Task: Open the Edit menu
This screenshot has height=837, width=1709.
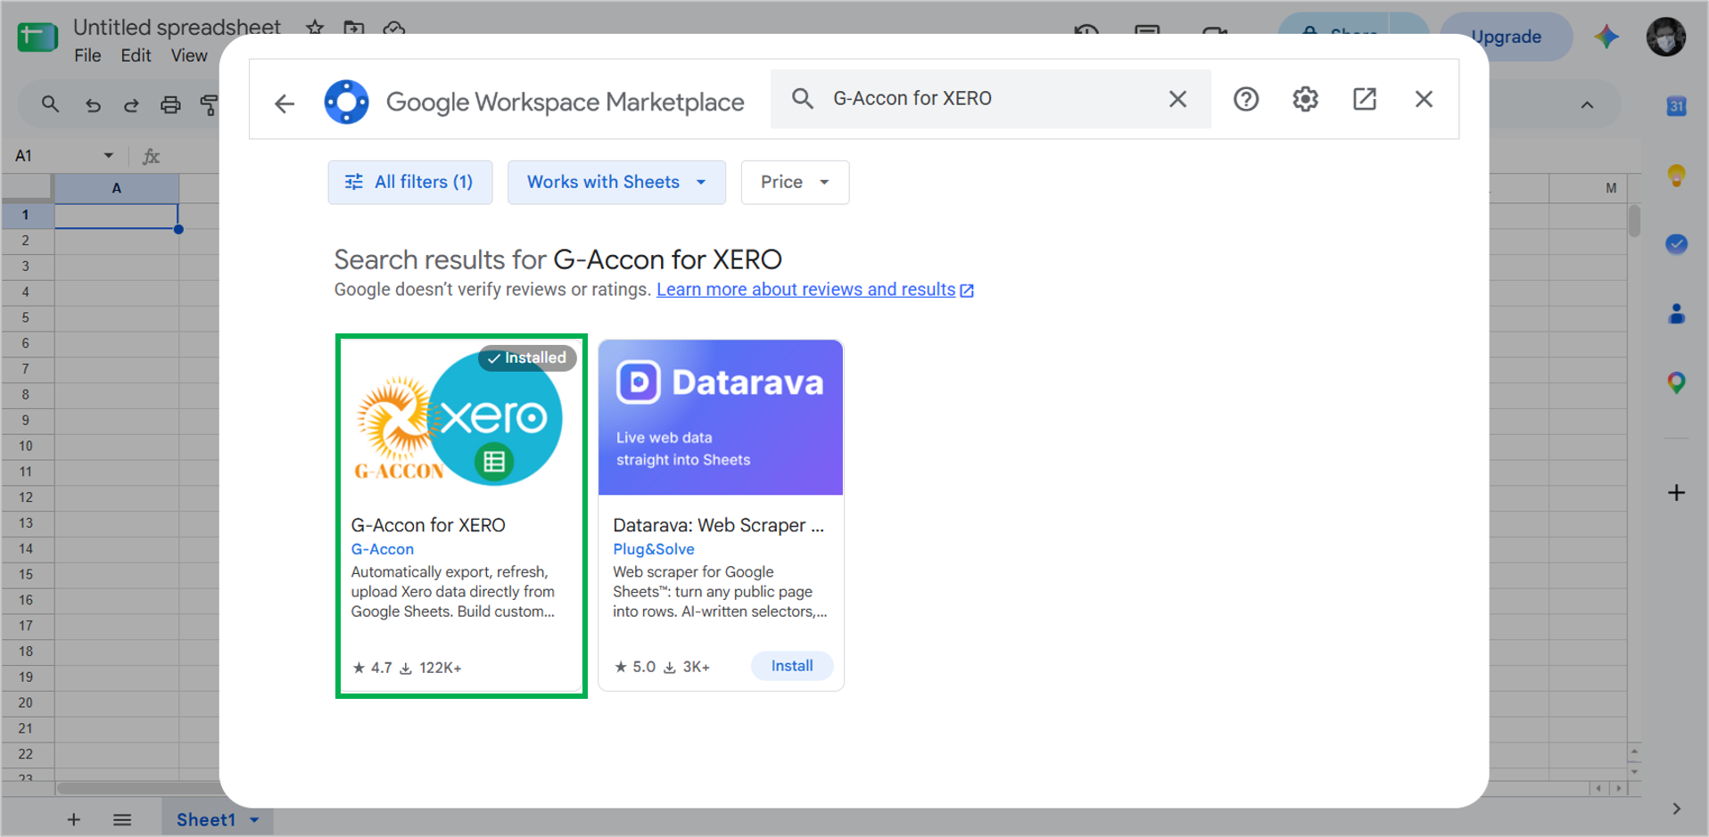Action: (x=136, y=55)
